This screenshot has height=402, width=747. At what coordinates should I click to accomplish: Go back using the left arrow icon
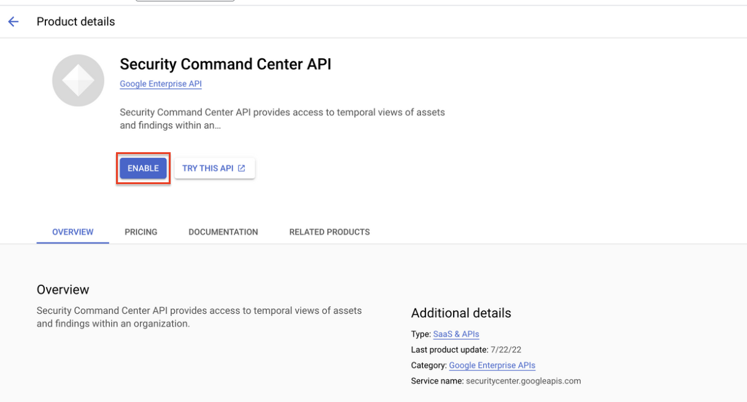(x=14, y=21)
